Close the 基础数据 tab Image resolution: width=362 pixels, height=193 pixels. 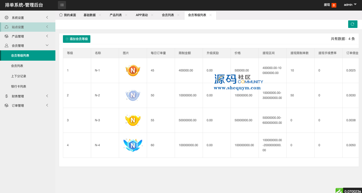coord(100,15)
